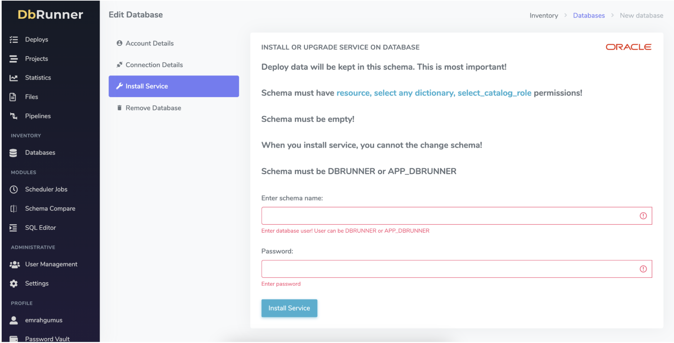Click into the Password input field

coord(448,269)
